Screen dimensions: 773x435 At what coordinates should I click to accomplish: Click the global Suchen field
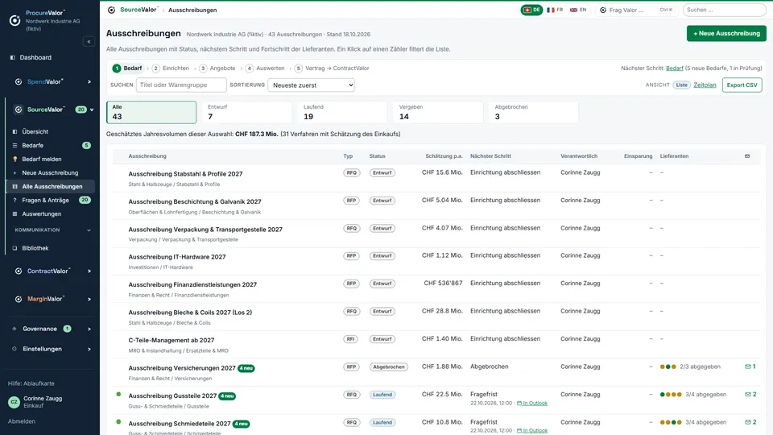724,10
